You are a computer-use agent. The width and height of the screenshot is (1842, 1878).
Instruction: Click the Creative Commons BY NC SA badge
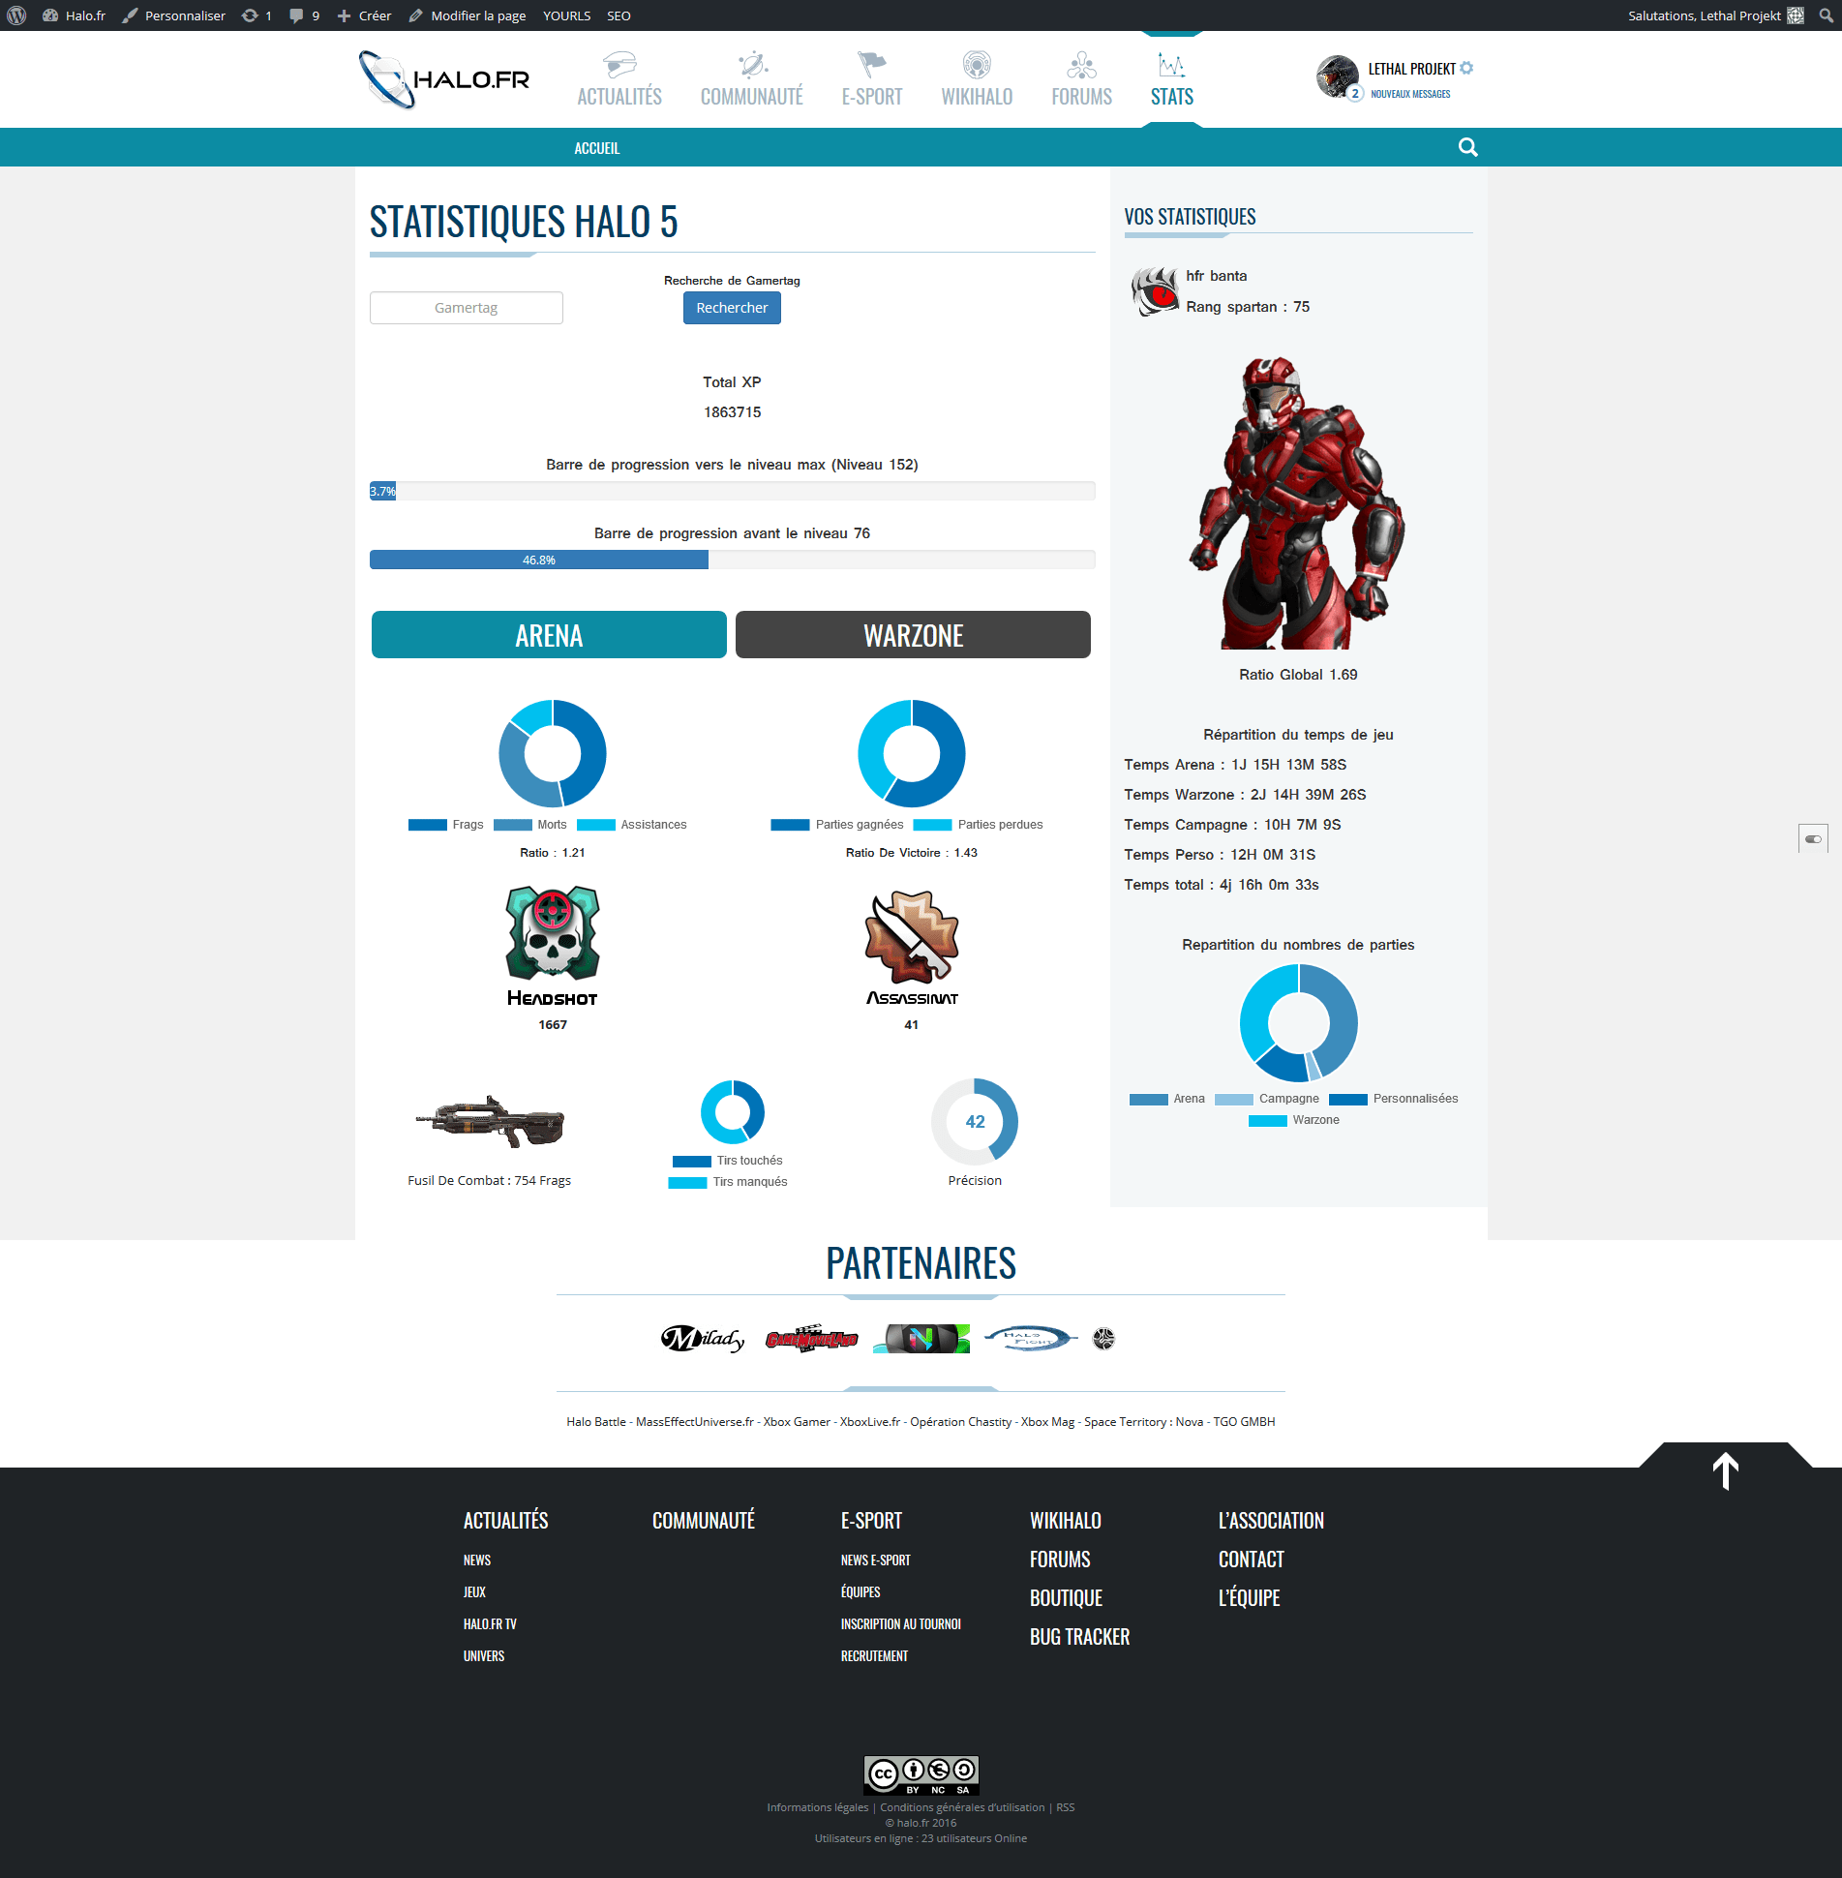pos(921,1775)
